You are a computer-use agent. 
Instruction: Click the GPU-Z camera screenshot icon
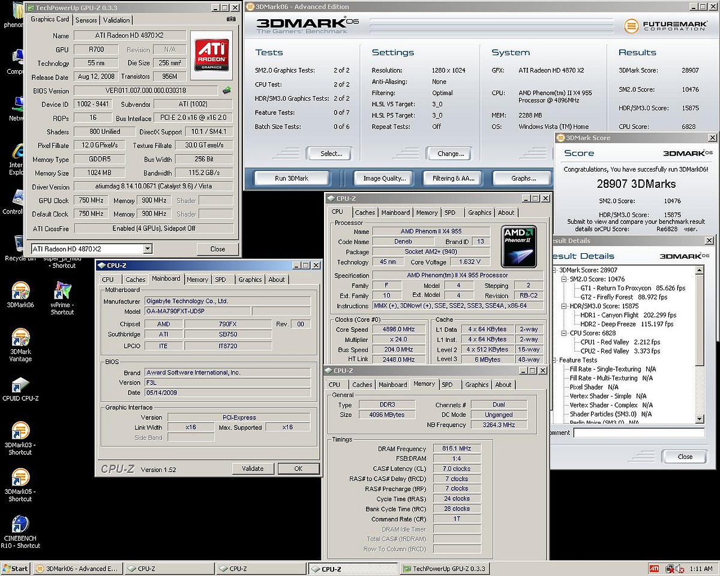(x=231, y=19)
